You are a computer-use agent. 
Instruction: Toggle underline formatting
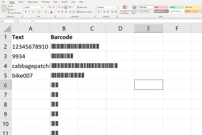(32, 12)
